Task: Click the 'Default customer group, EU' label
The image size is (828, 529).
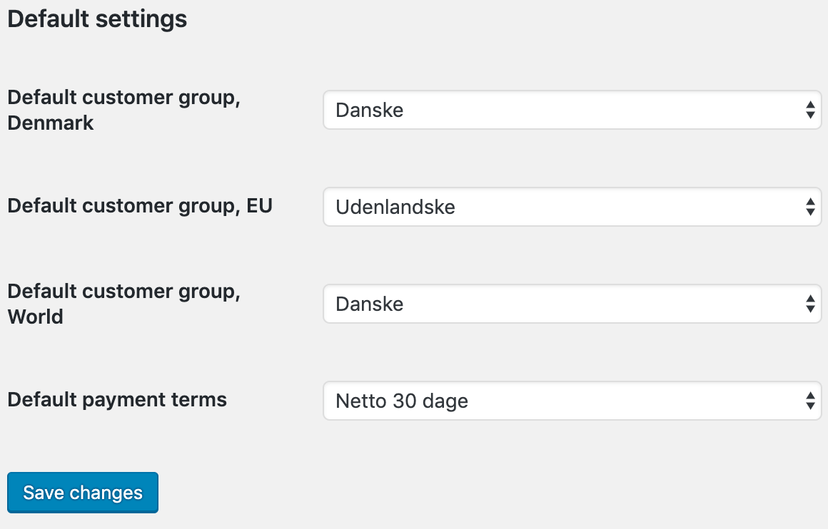Action: coord(140,206)
